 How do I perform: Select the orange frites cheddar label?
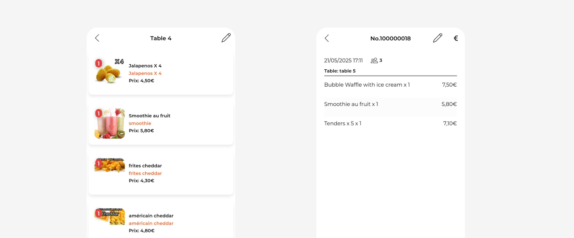coord(145,173)
